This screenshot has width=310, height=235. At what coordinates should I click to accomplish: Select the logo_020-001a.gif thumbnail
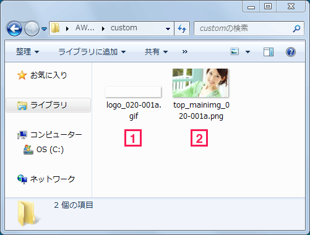coord(133,92)
